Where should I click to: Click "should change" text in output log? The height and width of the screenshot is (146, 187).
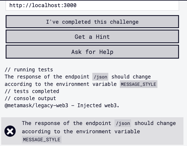click(x=131, y=77)
